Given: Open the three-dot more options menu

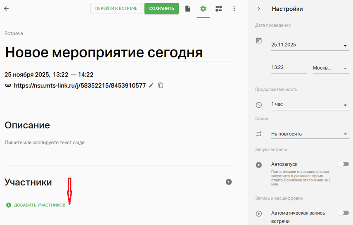Looking at the screenshot, I should [234, 9].
